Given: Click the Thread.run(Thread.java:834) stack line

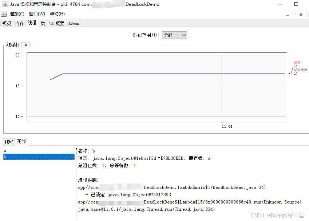Looking at the screenshot, I should 146,209.
